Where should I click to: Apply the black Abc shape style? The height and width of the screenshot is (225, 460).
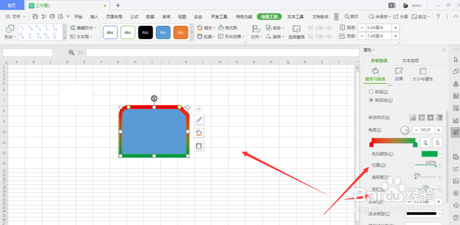click(145, 33)
